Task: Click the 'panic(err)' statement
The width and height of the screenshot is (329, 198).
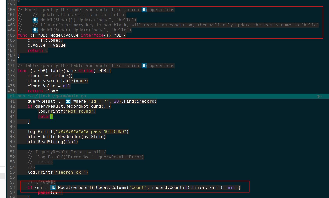Action: [x=50, y=193]
